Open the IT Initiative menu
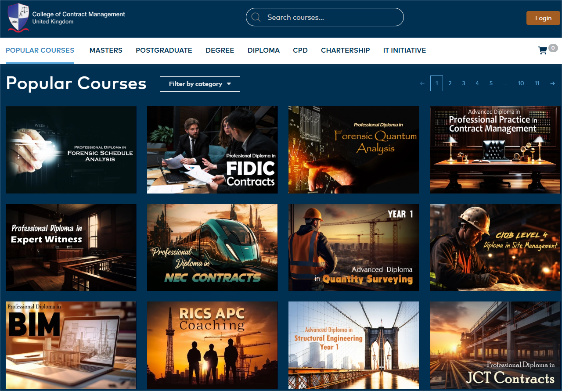Screen dimensions: 562x391 click(x=404, y=50)
